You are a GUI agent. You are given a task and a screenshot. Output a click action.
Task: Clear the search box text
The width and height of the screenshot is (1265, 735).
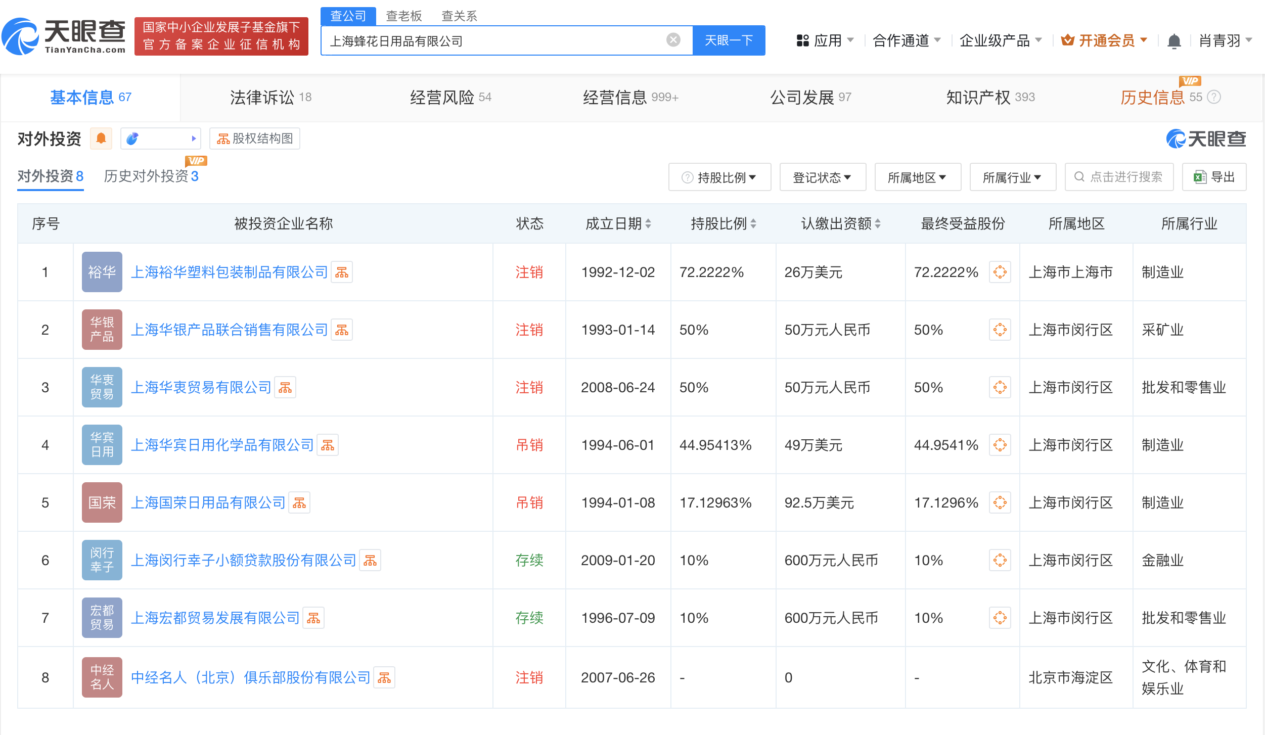(673, 40)
